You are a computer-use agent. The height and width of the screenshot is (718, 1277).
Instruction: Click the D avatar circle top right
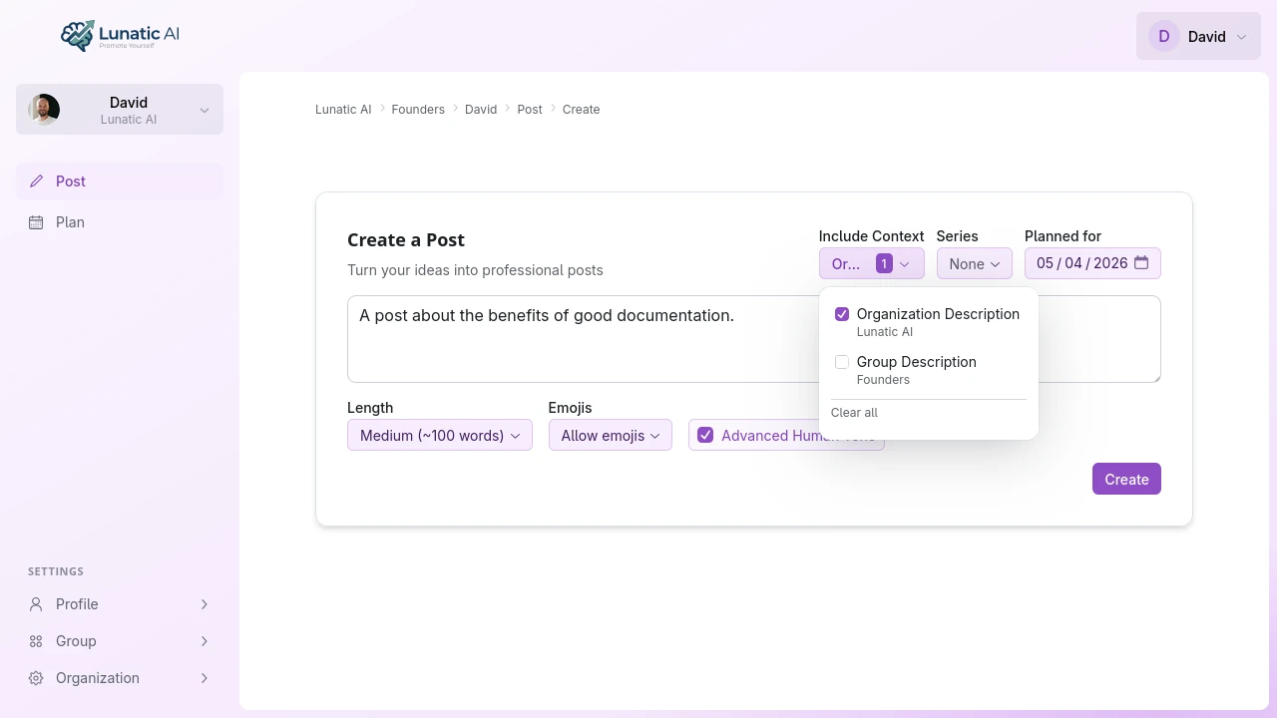click(x=1164, y=36)
